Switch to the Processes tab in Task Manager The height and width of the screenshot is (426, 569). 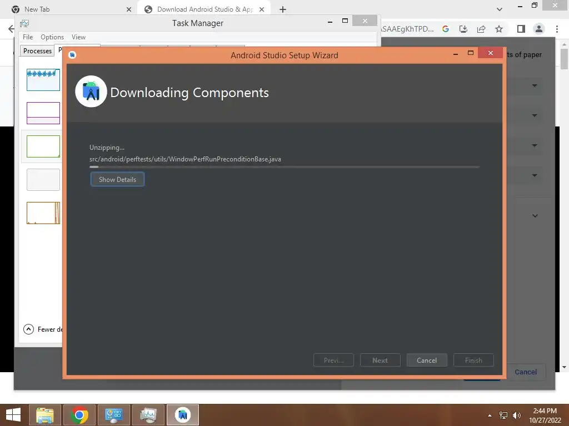[37, 50]
